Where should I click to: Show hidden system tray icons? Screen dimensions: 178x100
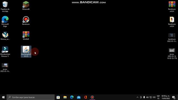pyautogui.click(x=137, y=97)
